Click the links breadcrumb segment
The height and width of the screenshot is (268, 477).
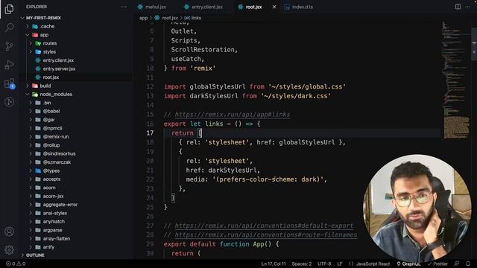point(193,18)
